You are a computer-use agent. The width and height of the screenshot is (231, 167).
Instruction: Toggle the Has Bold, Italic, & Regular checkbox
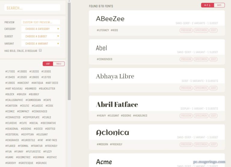[x=40, y=51]
